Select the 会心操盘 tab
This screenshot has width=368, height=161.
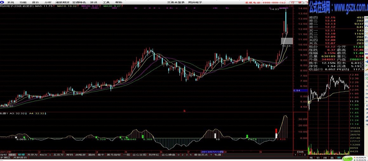pyautogui.click(x=169, y=155)
